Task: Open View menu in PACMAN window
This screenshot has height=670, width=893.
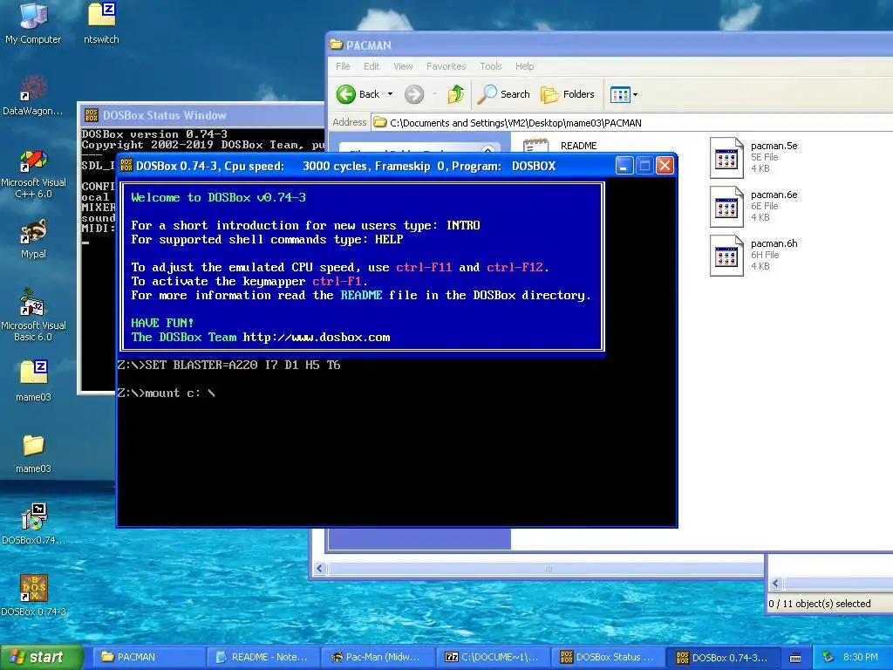Action: click(403, 66)
